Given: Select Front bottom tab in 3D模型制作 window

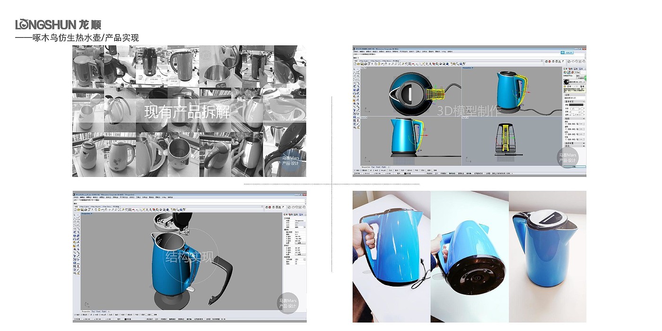Looking at the screenshot, I should click(378, 167).
